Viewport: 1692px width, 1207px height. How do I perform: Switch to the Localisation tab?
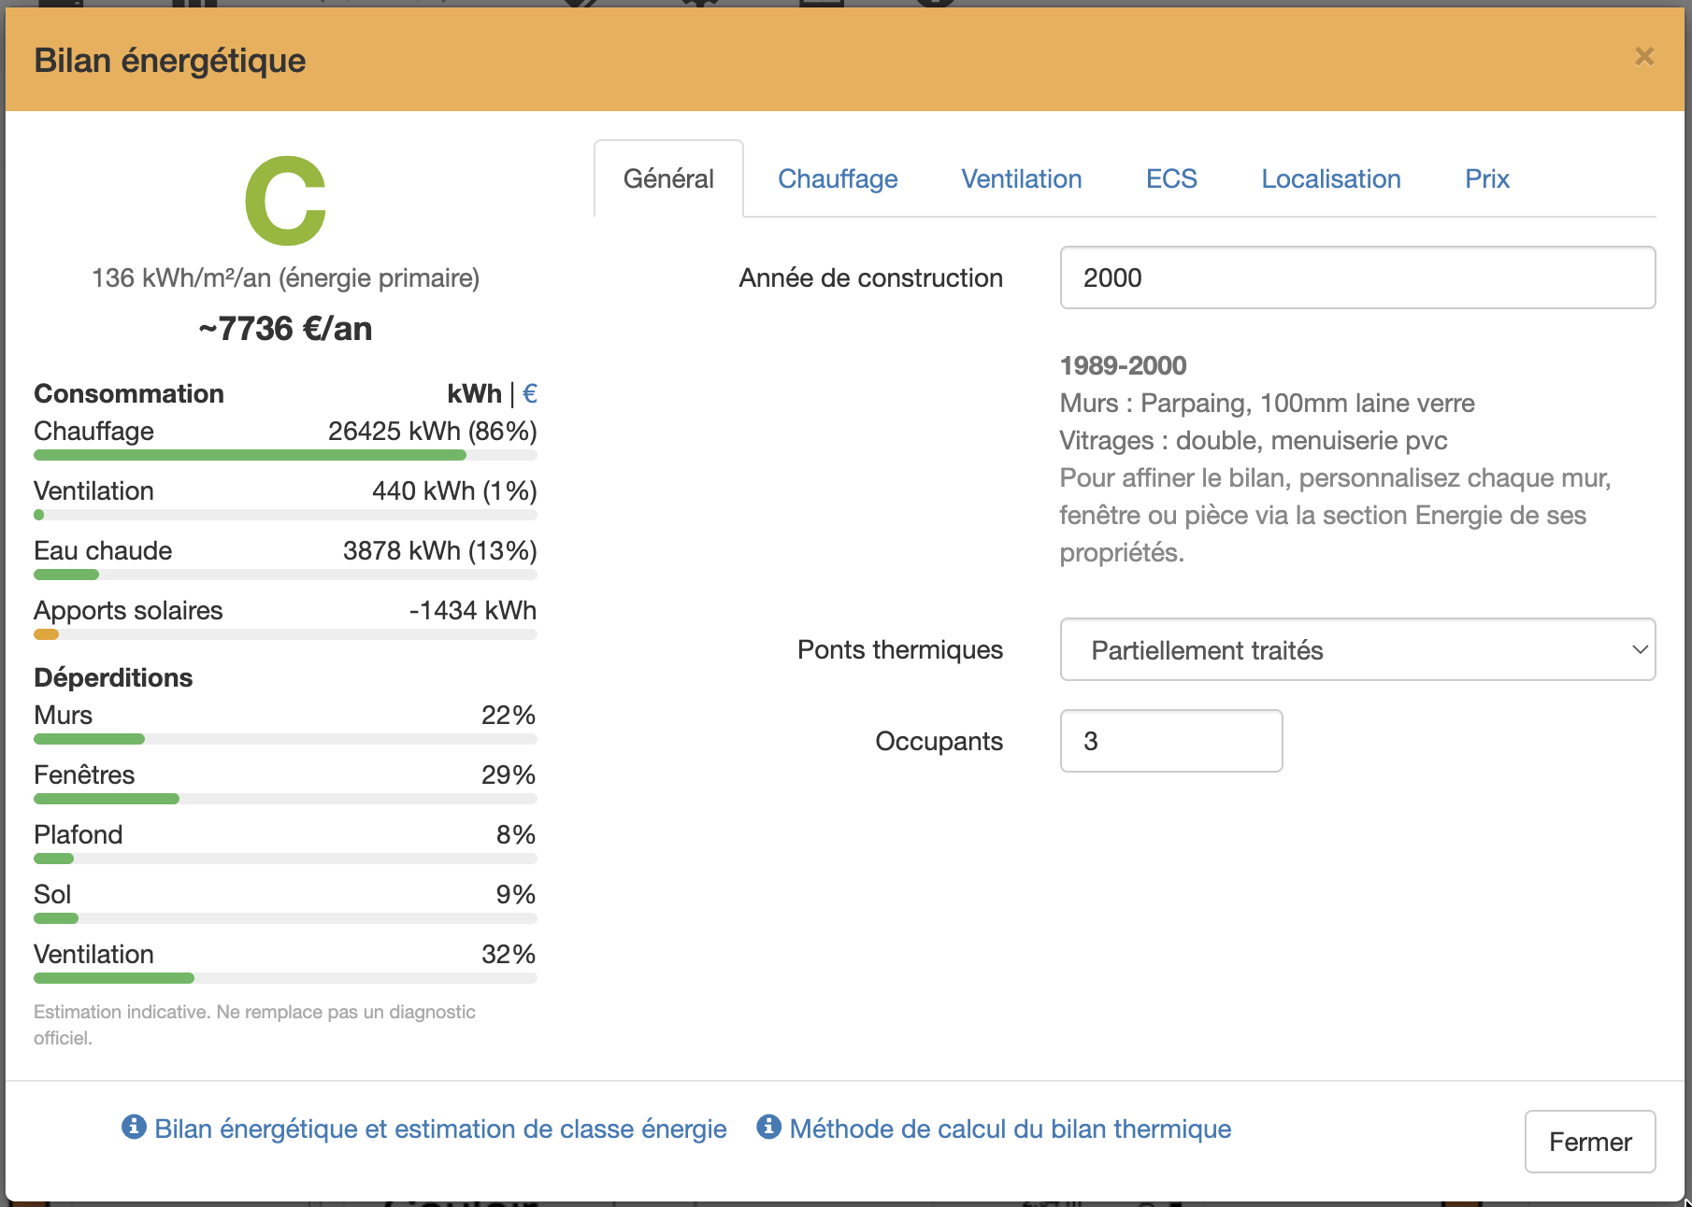coord(1330,178)
